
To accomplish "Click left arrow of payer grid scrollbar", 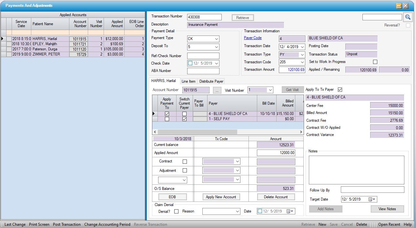I will [155, 132].
